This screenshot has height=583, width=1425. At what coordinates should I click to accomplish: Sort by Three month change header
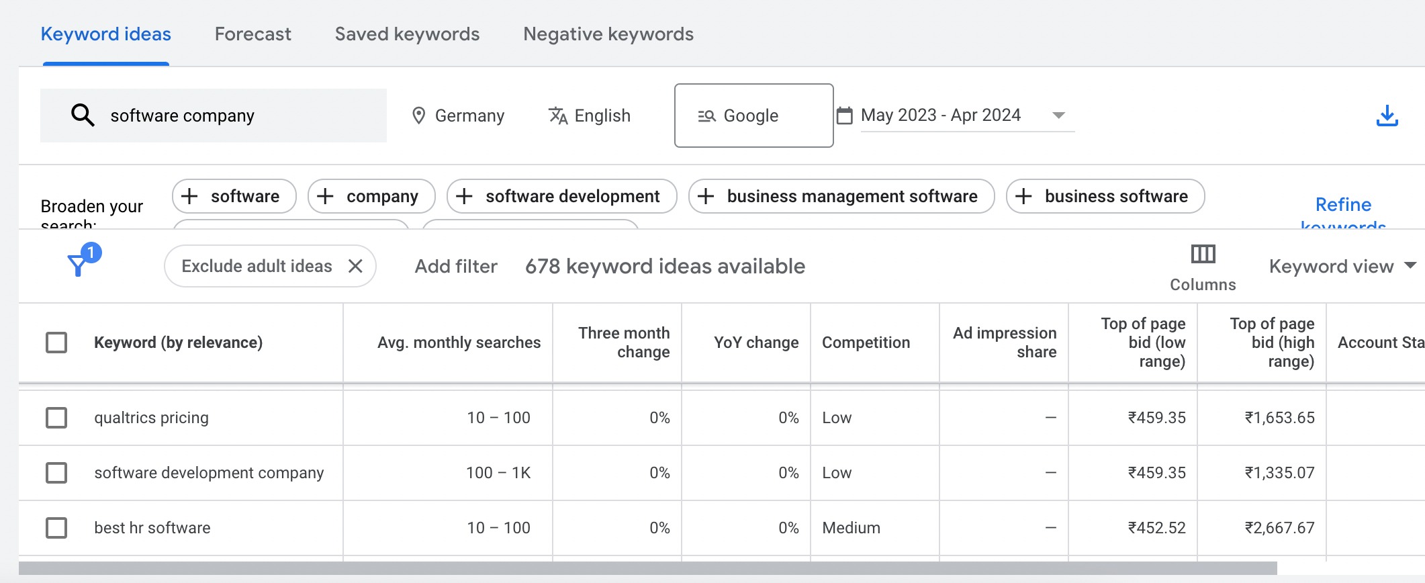point(624,343)
